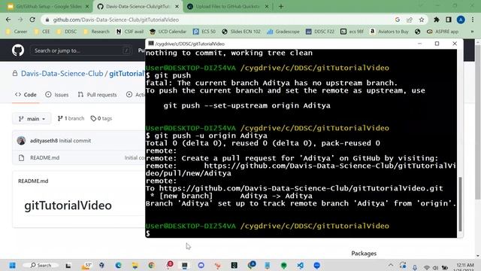
Task: Open Task View on taskbar
Action: 68,266
